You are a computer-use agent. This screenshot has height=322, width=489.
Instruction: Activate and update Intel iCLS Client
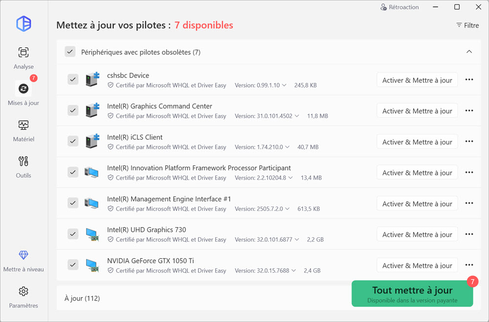417,141
